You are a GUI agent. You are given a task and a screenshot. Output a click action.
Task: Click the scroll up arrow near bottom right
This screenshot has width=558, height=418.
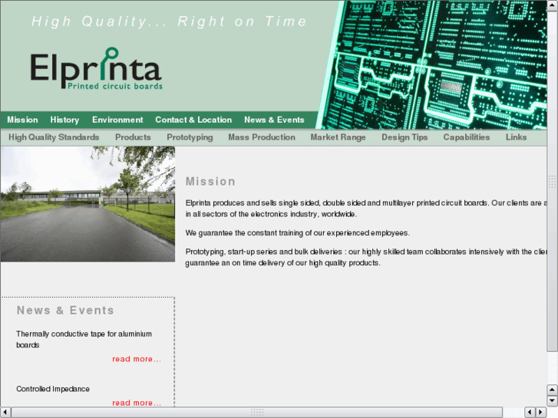pos(553,390)
